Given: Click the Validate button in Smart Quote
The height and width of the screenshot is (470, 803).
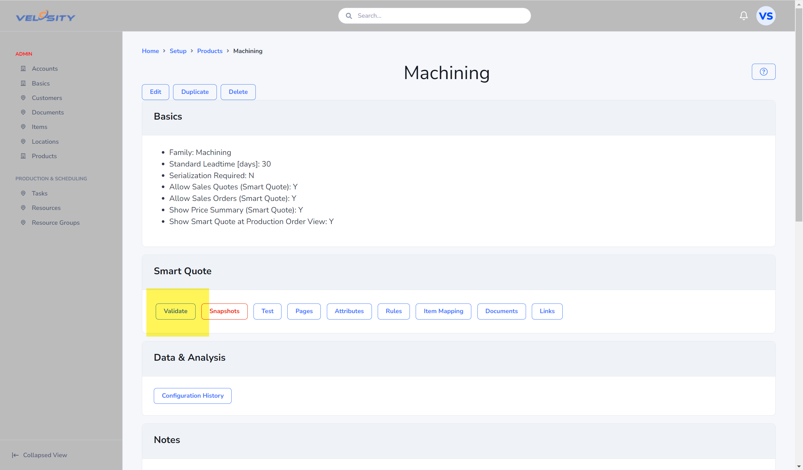Looking at the screenshot, I should [x=175, y=311].
